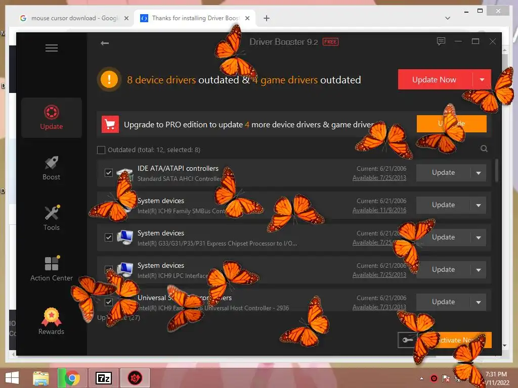Screen dimensions: 518x388
Task: Click the license key icon
Action: [408, 340]
